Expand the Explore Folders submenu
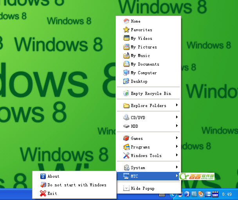 148,105
